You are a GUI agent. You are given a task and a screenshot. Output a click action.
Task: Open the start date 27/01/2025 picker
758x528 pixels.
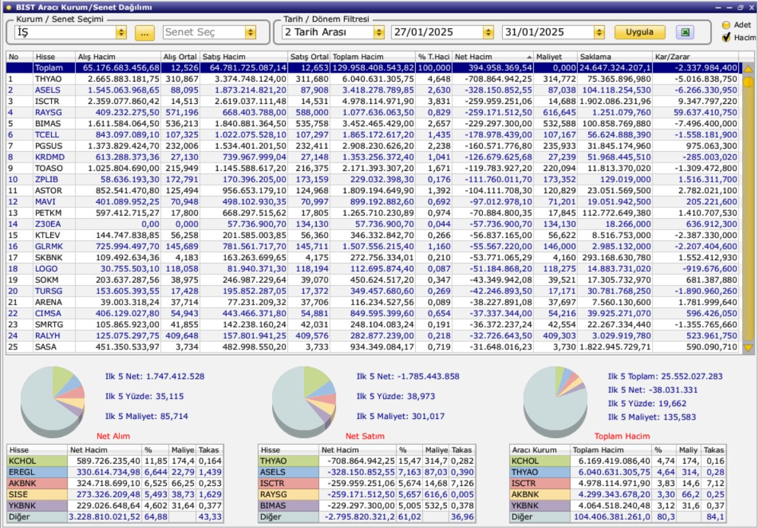point(489,33)
